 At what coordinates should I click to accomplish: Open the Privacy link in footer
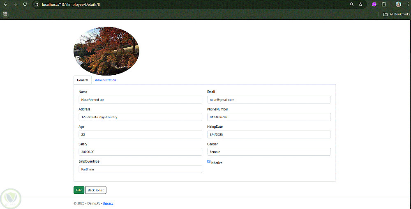click(x=108, y=203)
